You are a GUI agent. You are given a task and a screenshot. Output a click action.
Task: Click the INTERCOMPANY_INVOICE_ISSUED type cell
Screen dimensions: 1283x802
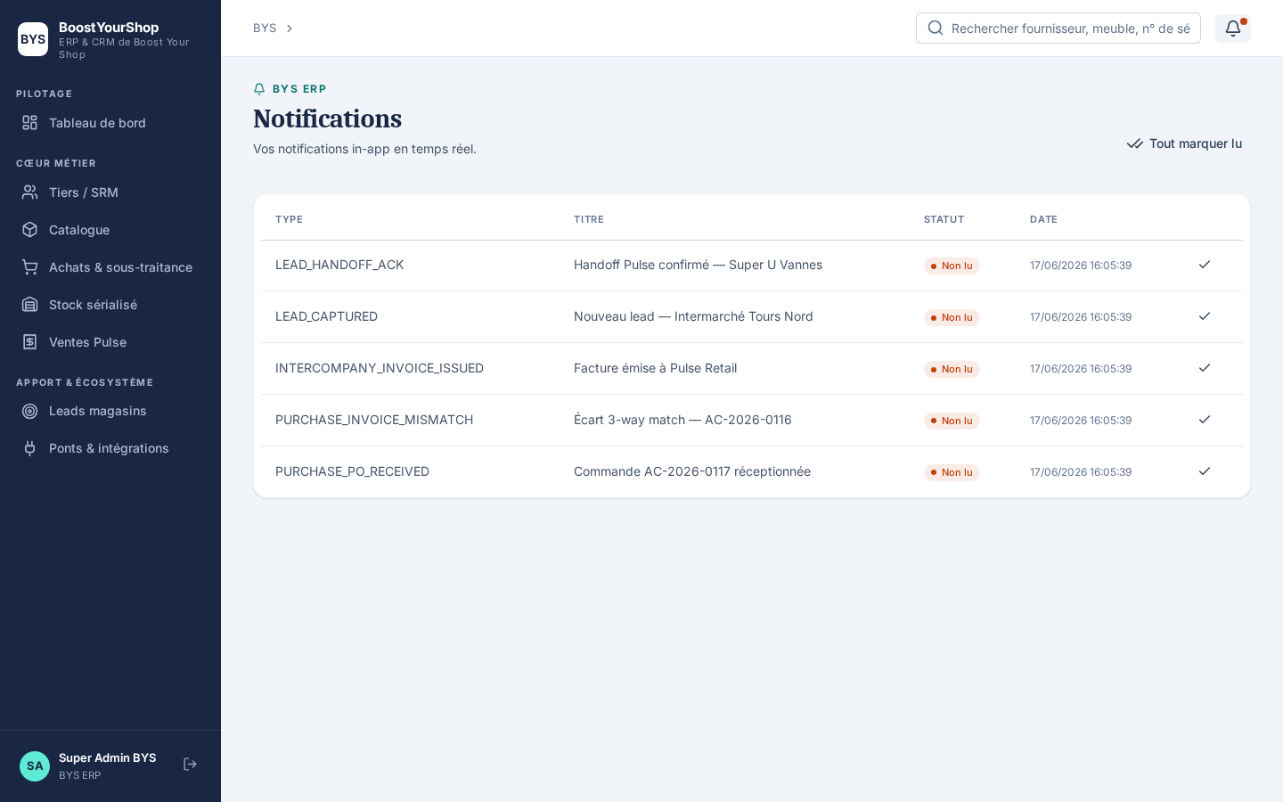click(380, 368)
